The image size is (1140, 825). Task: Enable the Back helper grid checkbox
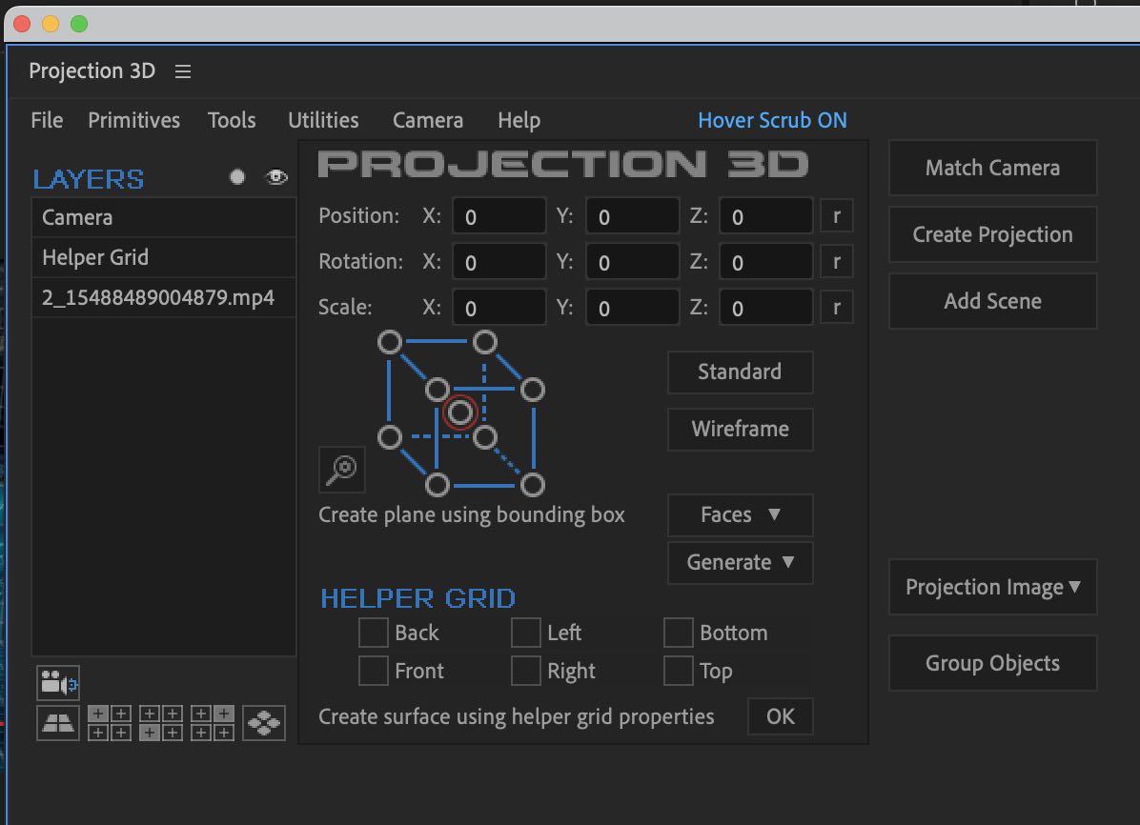point(373,633)
